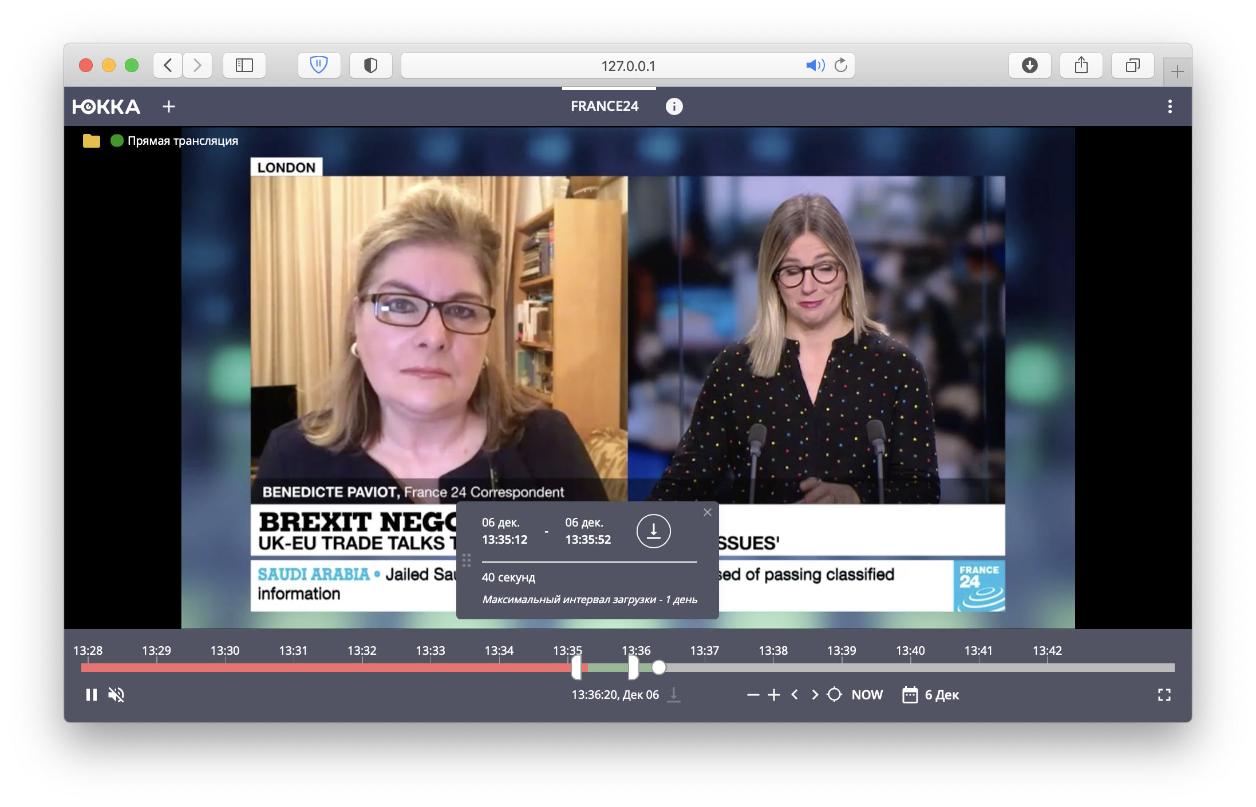
Task: Reload the page in the address bar
Action: 841,65
